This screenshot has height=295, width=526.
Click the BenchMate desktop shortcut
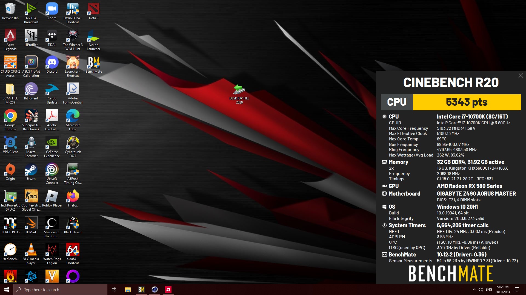pyautogui.click(x=93, y=65)
